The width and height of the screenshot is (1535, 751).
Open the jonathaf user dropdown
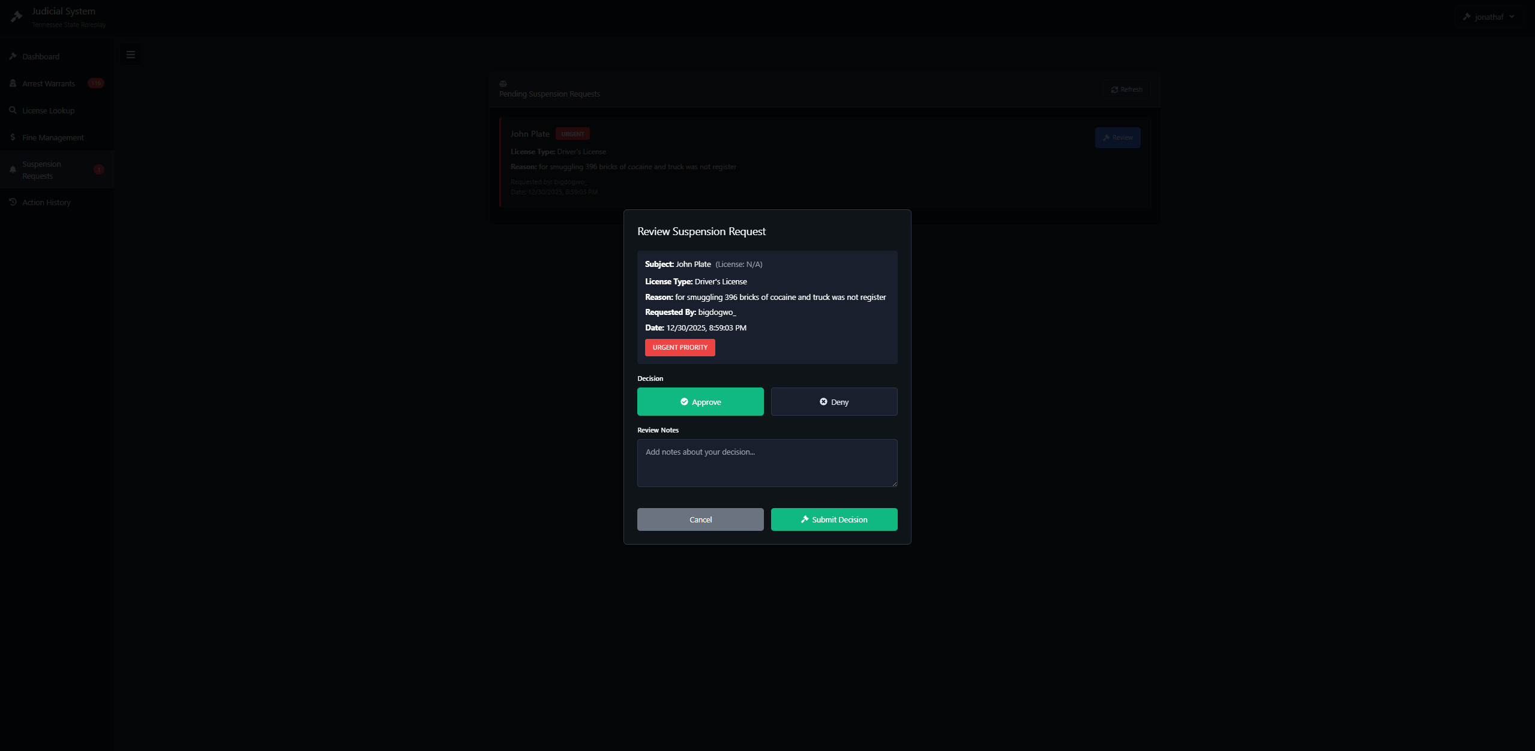click(x=1489, y=17)
